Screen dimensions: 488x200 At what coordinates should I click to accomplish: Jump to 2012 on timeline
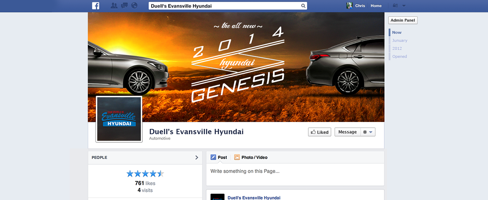[397, 48]
